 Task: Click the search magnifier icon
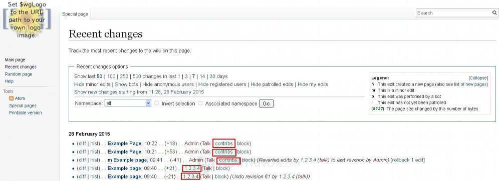pyautogui.click(x=494, y=13)
